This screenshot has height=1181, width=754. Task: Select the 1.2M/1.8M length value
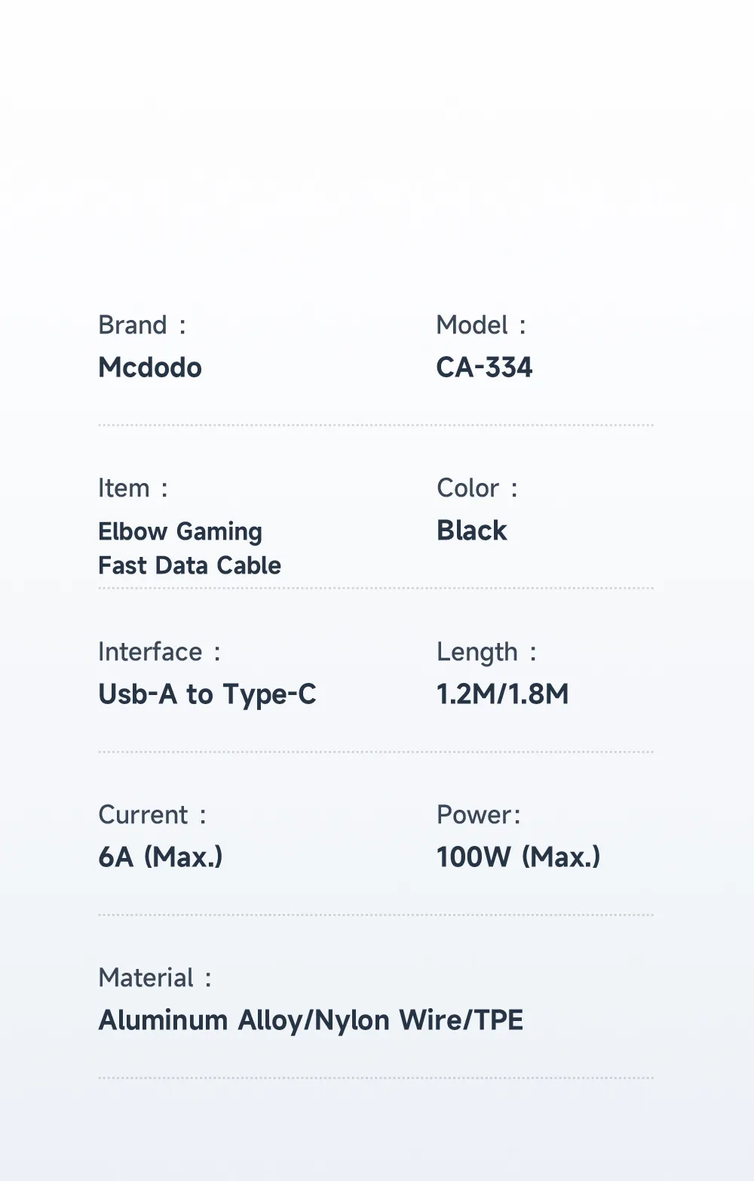click(x=503, y=694)
